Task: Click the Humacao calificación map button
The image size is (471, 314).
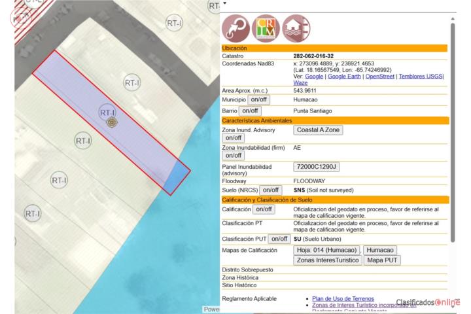Action: tap(380, 251)
